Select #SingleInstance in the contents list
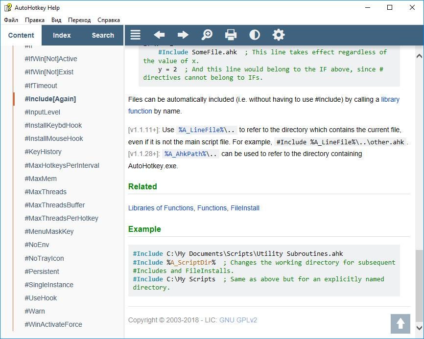Viewport: 424px width, 339px height. click(49, 285)
